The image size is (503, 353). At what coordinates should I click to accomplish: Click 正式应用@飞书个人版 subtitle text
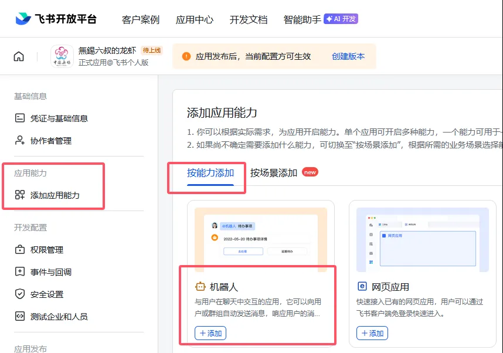[x=114, y=62]
